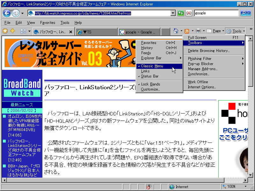This screenshot has width=255, height=191.
Task: Open the RSS feeds icon
Action: click(187, 31)
